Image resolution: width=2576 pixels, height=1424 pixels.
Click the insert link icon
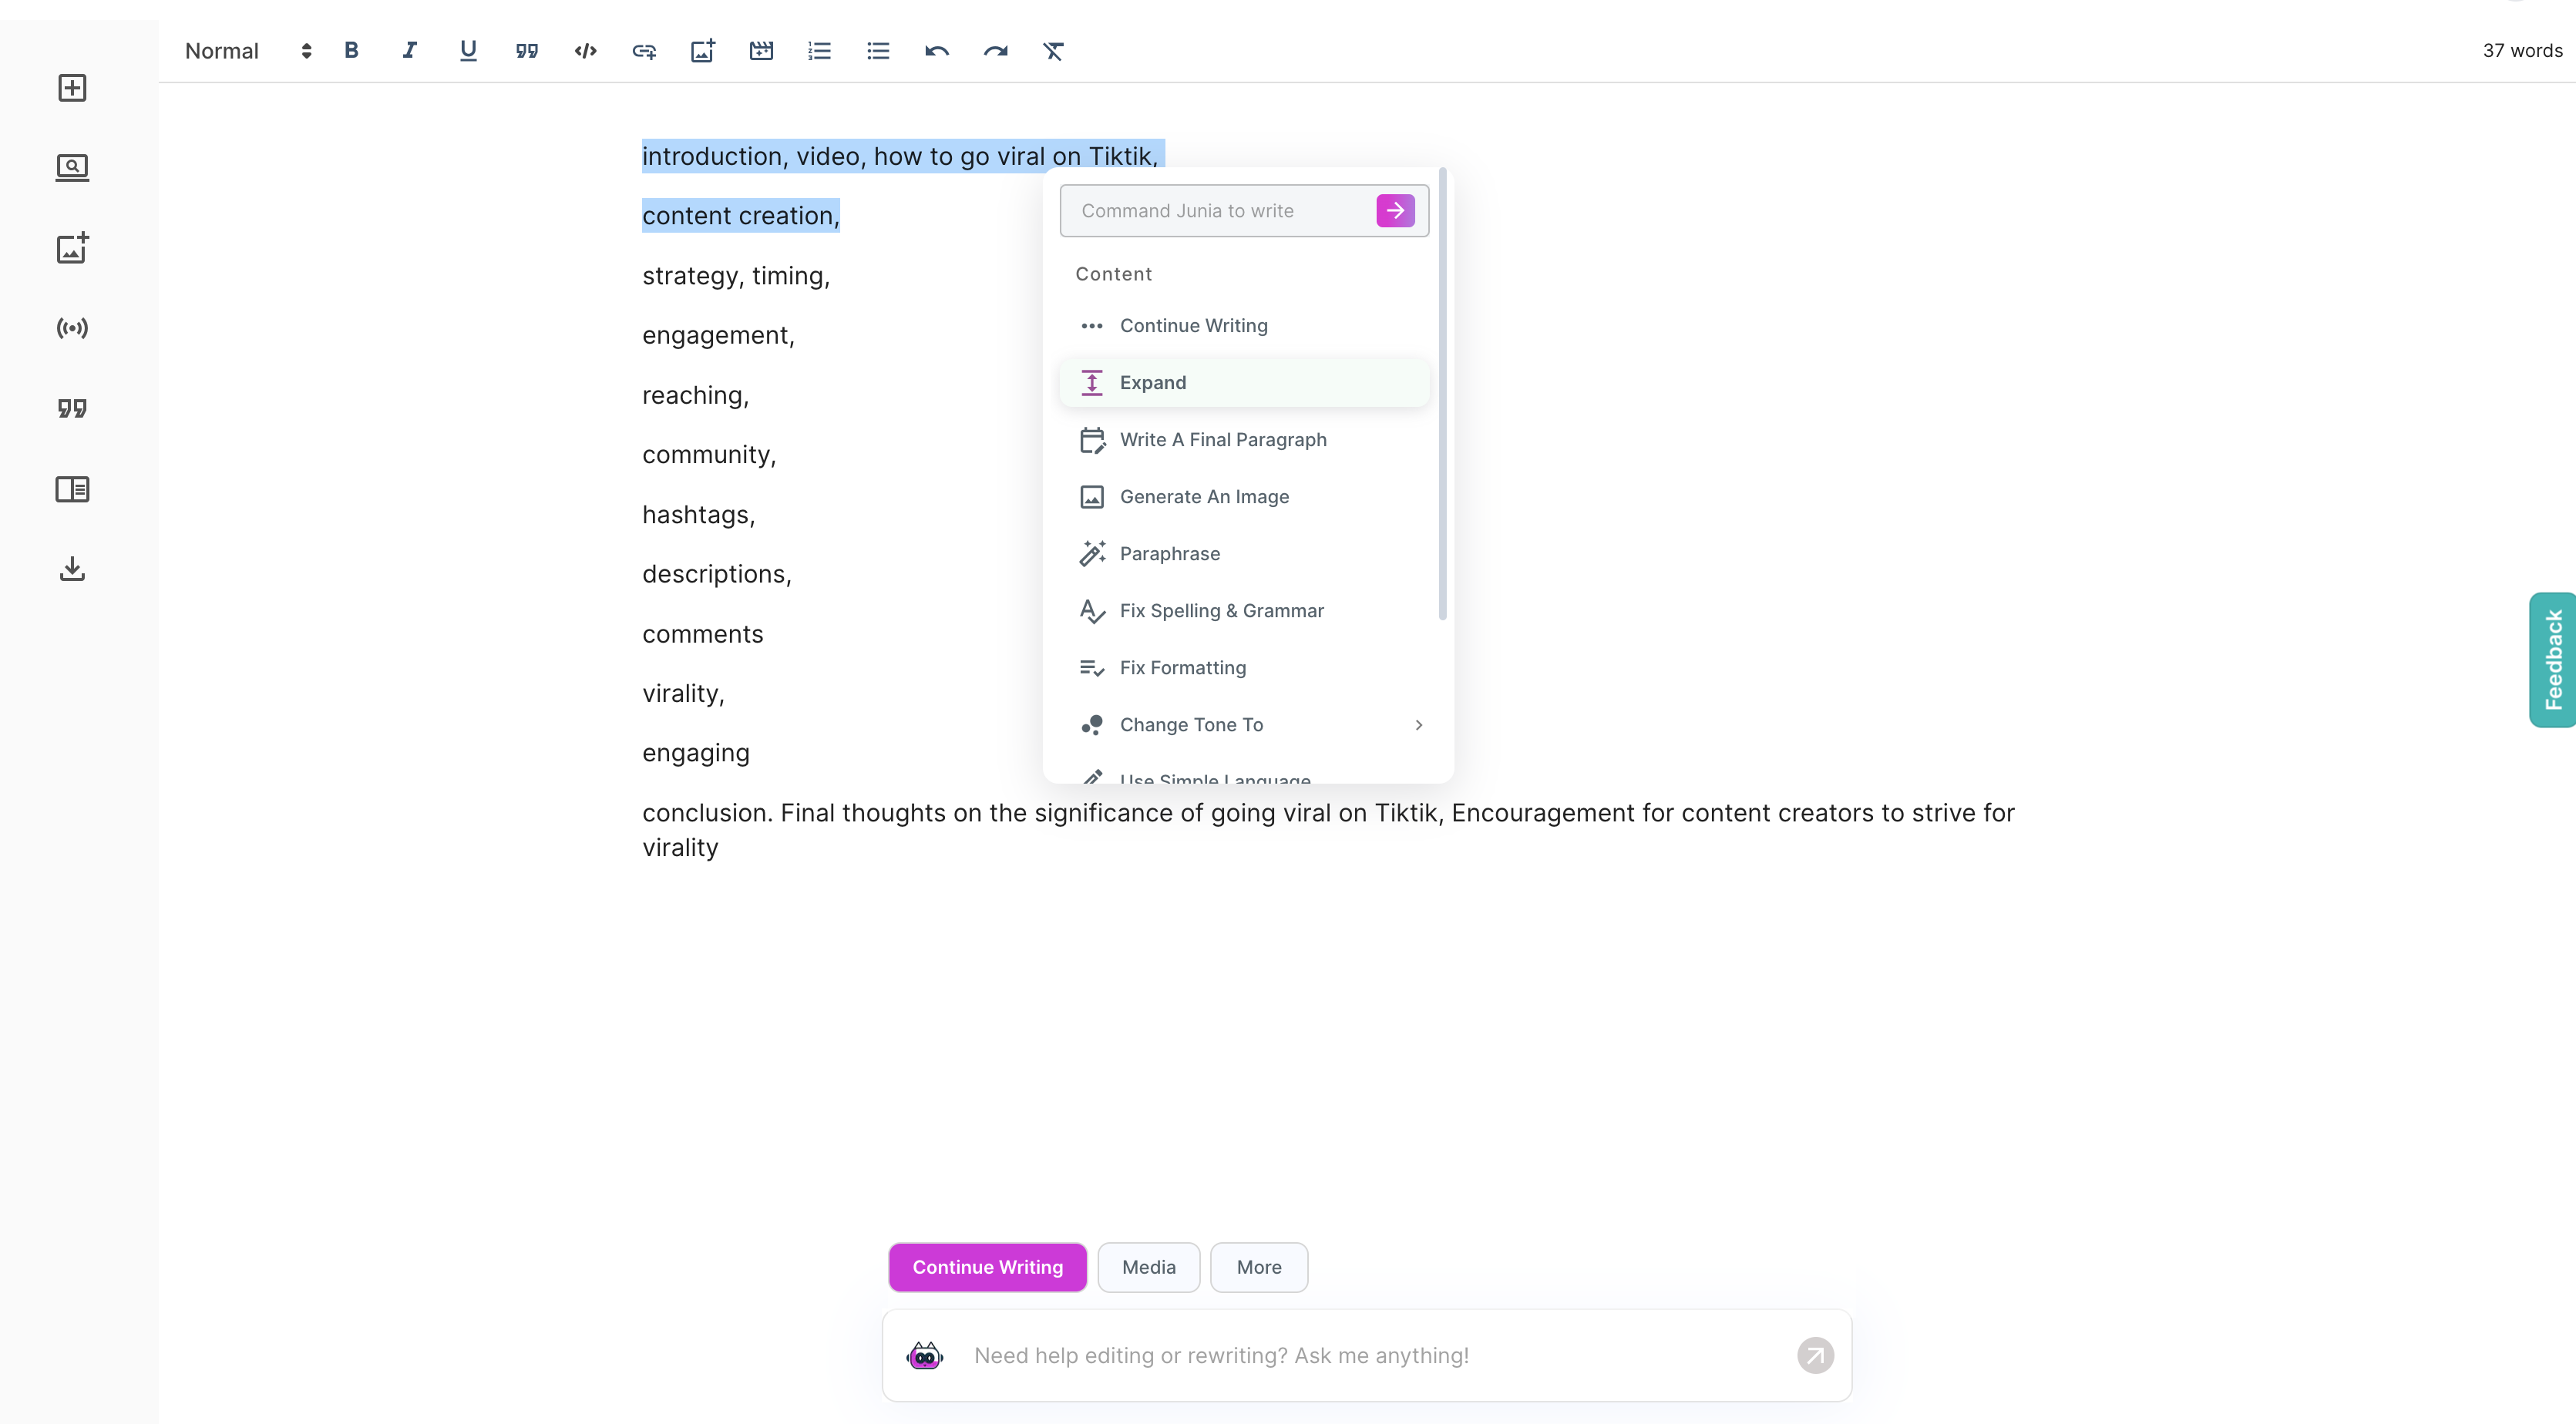[644, 51]
